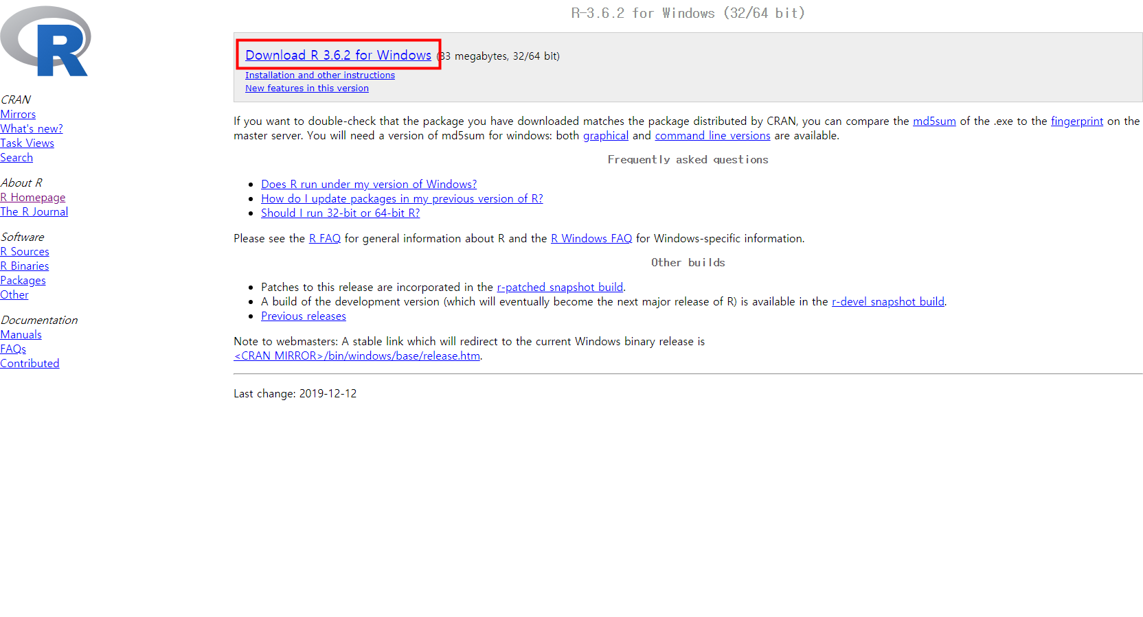
Task: Open What's new? in the sidebar
Action: point(32,128)
